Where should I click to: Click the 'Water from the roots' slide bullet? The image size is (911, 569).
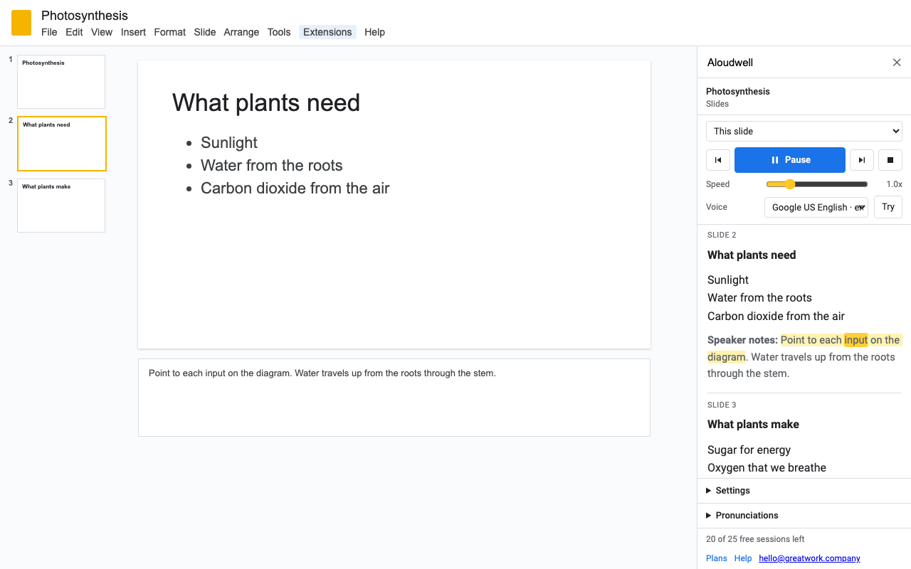point(272,165)
